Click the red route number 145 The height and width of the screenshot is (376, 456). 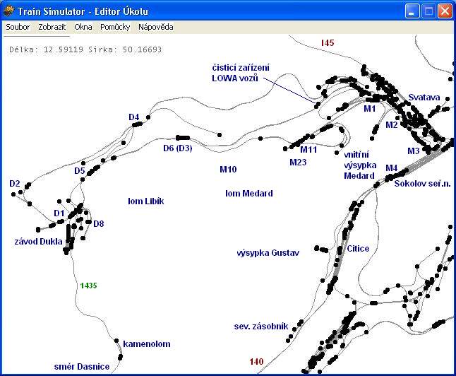coord(328,43)
